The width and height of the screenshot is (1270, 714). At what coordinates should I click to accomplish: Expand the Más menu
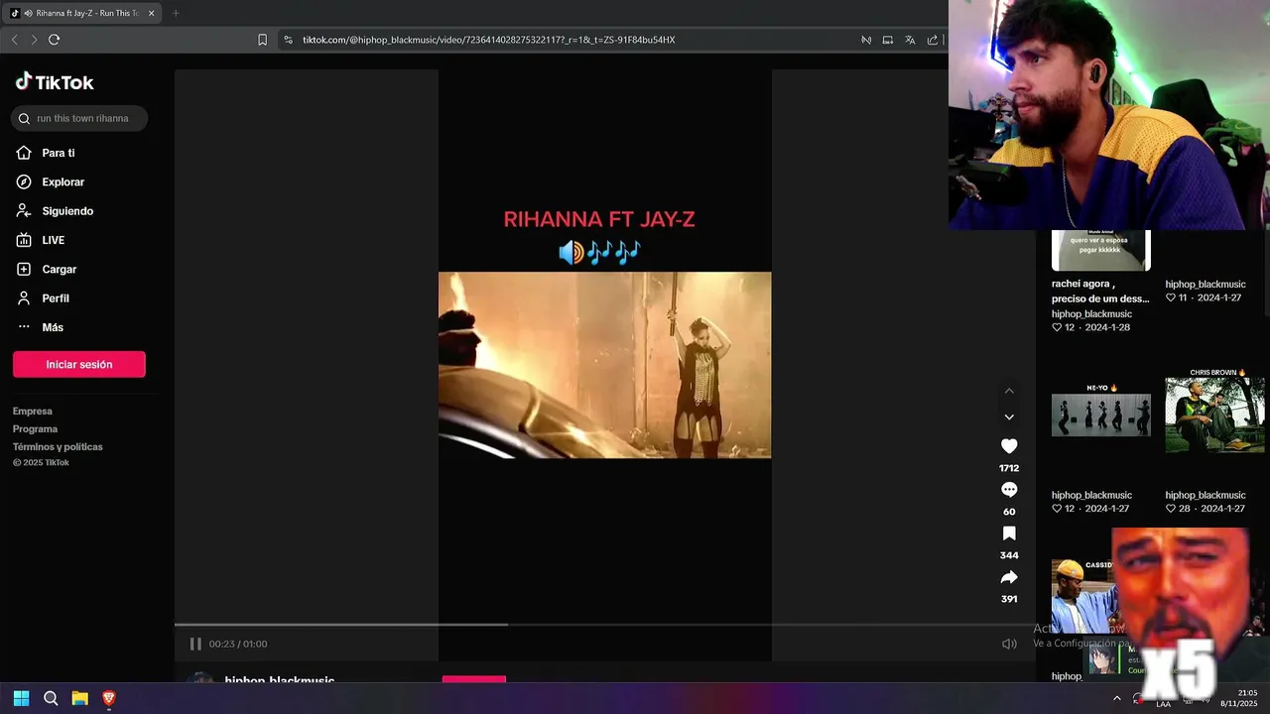(x=53, y=327)
